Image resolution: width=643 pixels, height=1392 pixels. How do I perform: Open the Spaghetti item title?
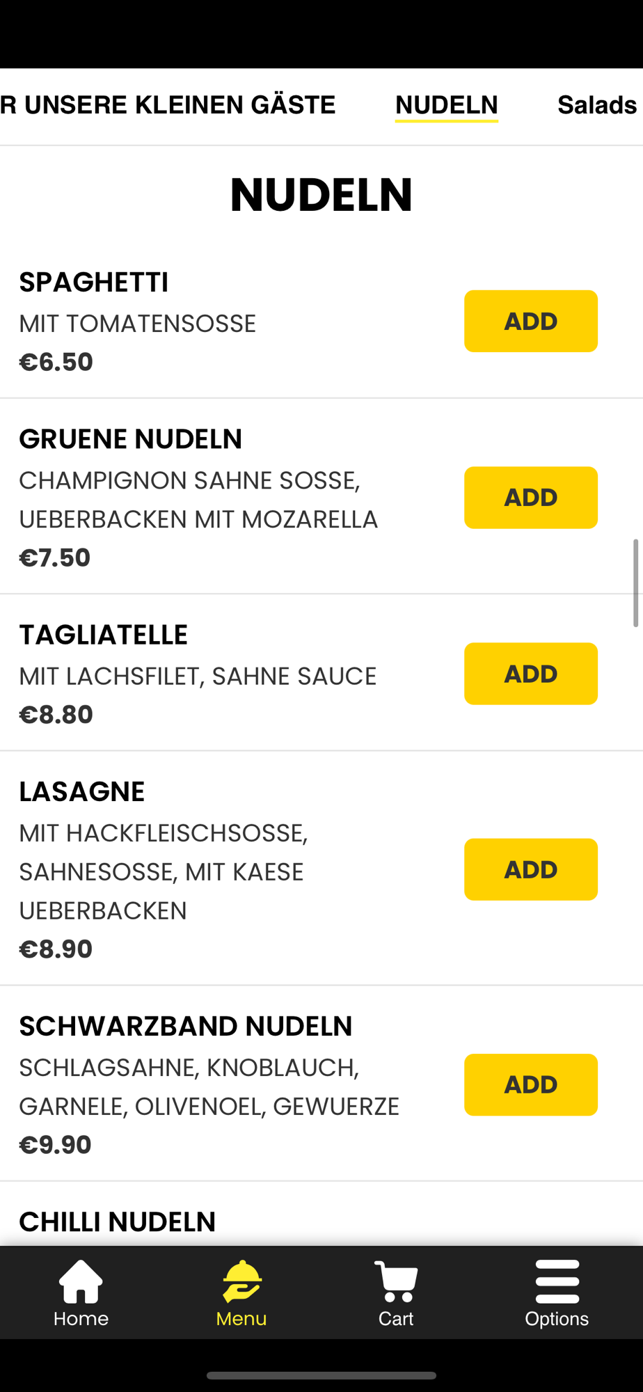[94, 283]
